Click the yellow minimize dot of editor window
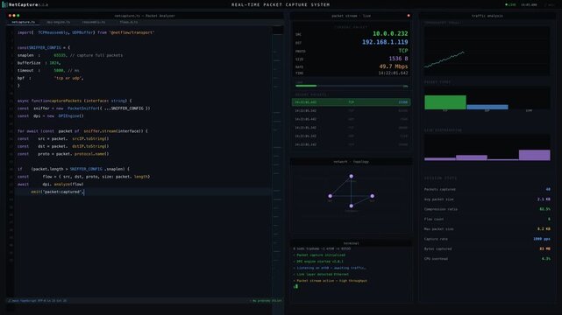The width and height of the screenshot is (562, 315). 14,16
